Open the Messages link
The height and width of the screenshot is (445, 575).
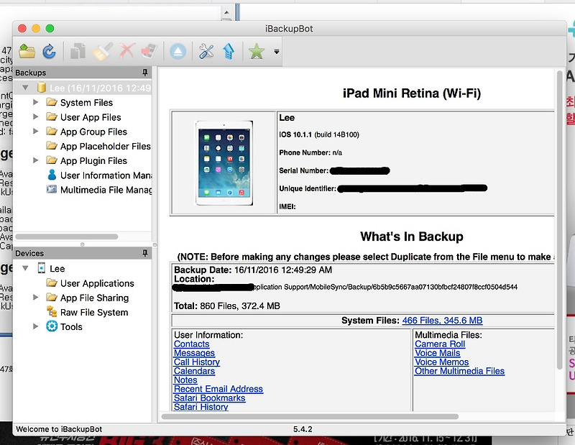pyautogui.click(x=194, y=353)
